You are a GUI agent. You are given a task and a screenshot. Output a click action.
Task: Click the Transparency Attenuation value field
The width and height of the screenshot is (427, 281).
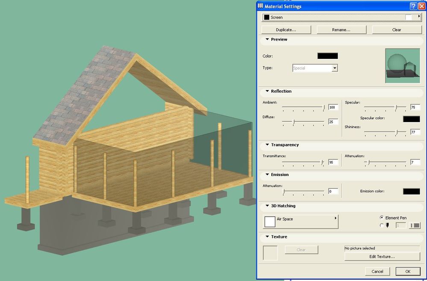(415, 162)
